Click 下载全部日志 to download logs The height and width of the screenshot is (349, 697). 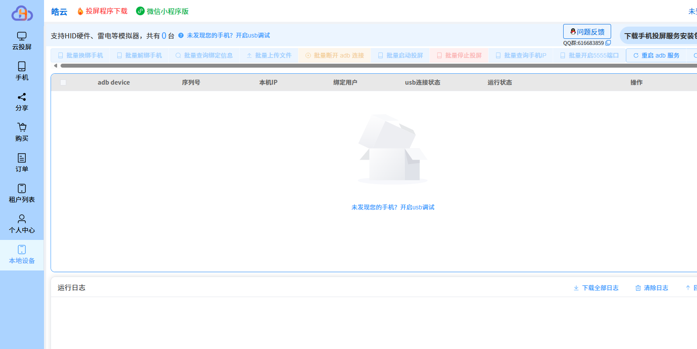tap(596, 288)
